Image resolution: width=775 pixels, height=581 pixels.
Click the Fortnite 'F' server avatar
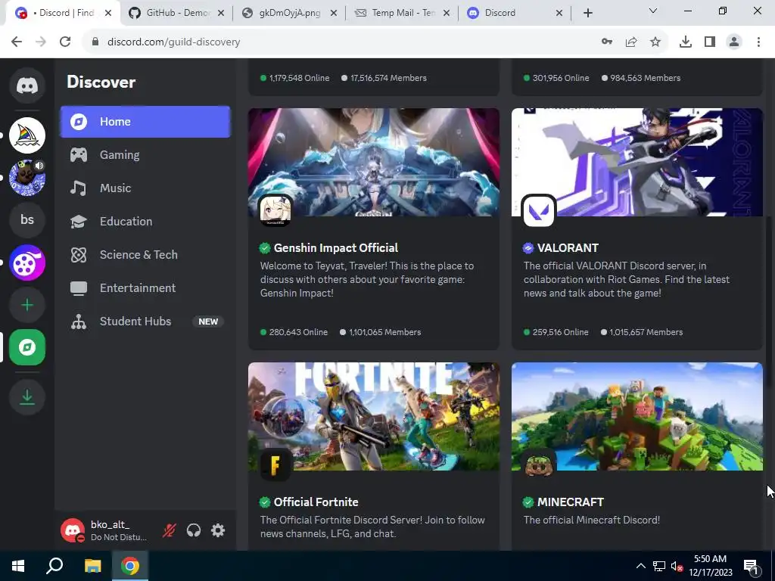click(x=275, y=464)
